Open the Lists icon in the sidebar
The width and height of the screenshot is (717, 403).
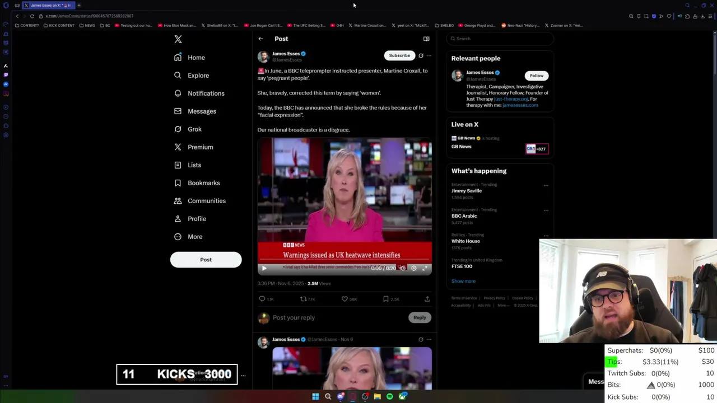tap(178, 165)
